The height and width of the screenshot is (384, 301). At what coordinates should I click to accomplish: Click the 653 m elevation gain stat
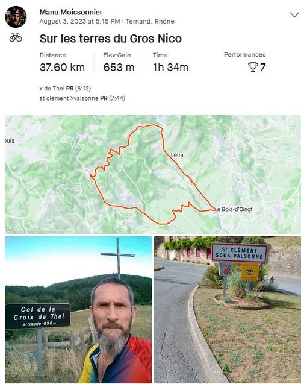[x=119, y=67]
